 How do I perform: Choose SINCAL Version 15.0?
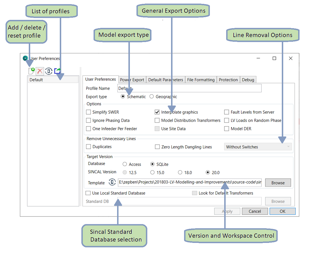coord(153,172)
